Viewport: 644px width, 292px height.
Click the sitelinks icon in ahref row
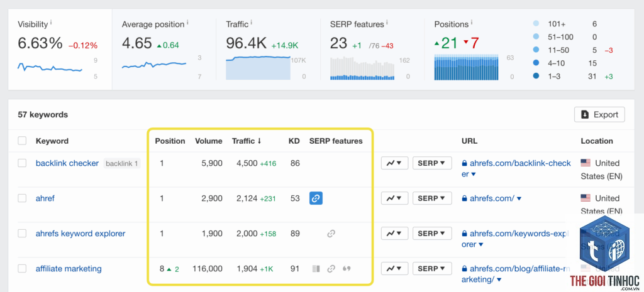(x=316, y=198)
